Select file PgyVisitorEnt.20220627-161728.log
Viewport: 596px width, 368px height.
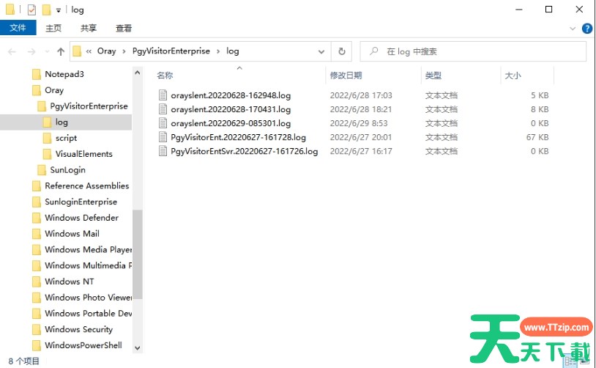(238, 137)
